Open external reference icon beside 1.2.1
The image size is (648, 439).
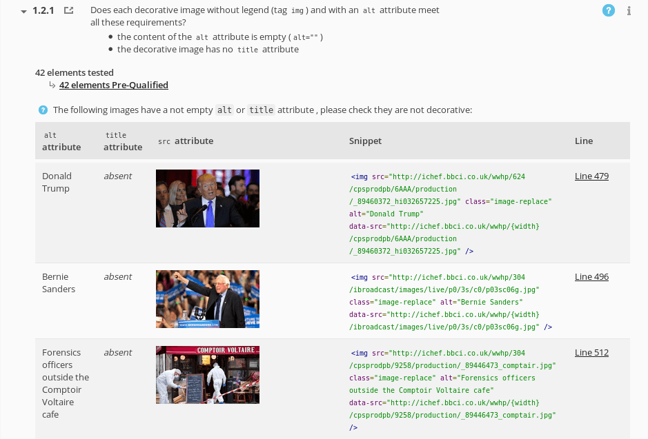click(x=69, y=11)
